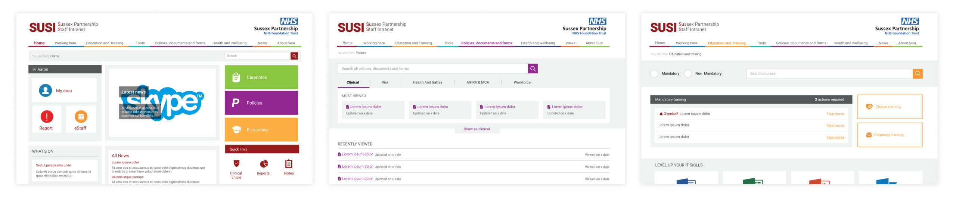Image resolution: width=956 pixels, height=197 pixels.
Task: Click Take course link for overdue item
Action: [x=835, y=114]
